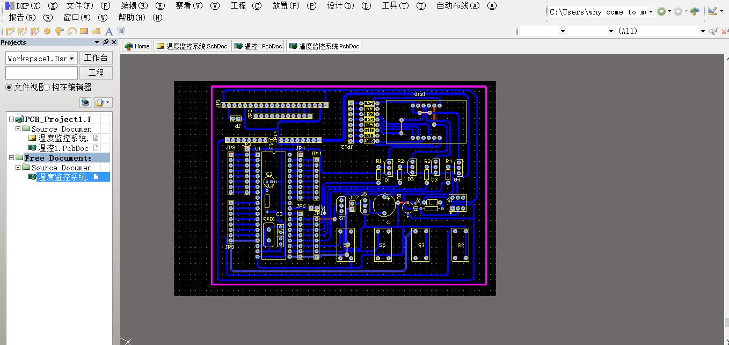Screen dimensions: 729x345
Task: Click the clear filter red X icon
Action: click(x=724, y=31)
